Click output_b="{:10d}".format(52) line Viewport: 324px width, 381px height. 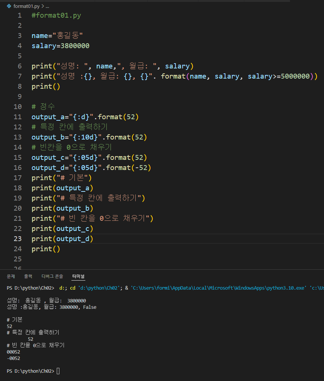click(89, 137)
